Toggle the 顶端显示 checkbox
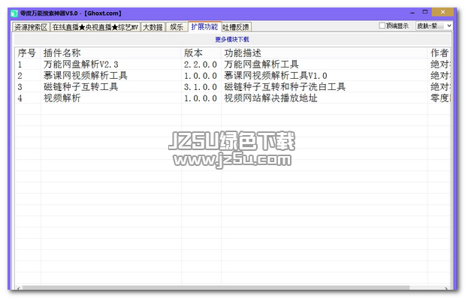Screen dimensions: 465x298 point(382,26)
